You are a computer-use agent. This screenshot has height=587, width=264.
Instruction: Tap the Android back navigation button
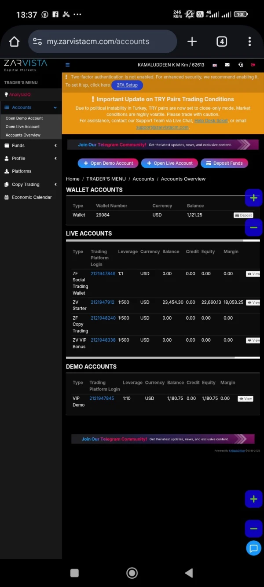pyautogui.click(x=189, y=572)
